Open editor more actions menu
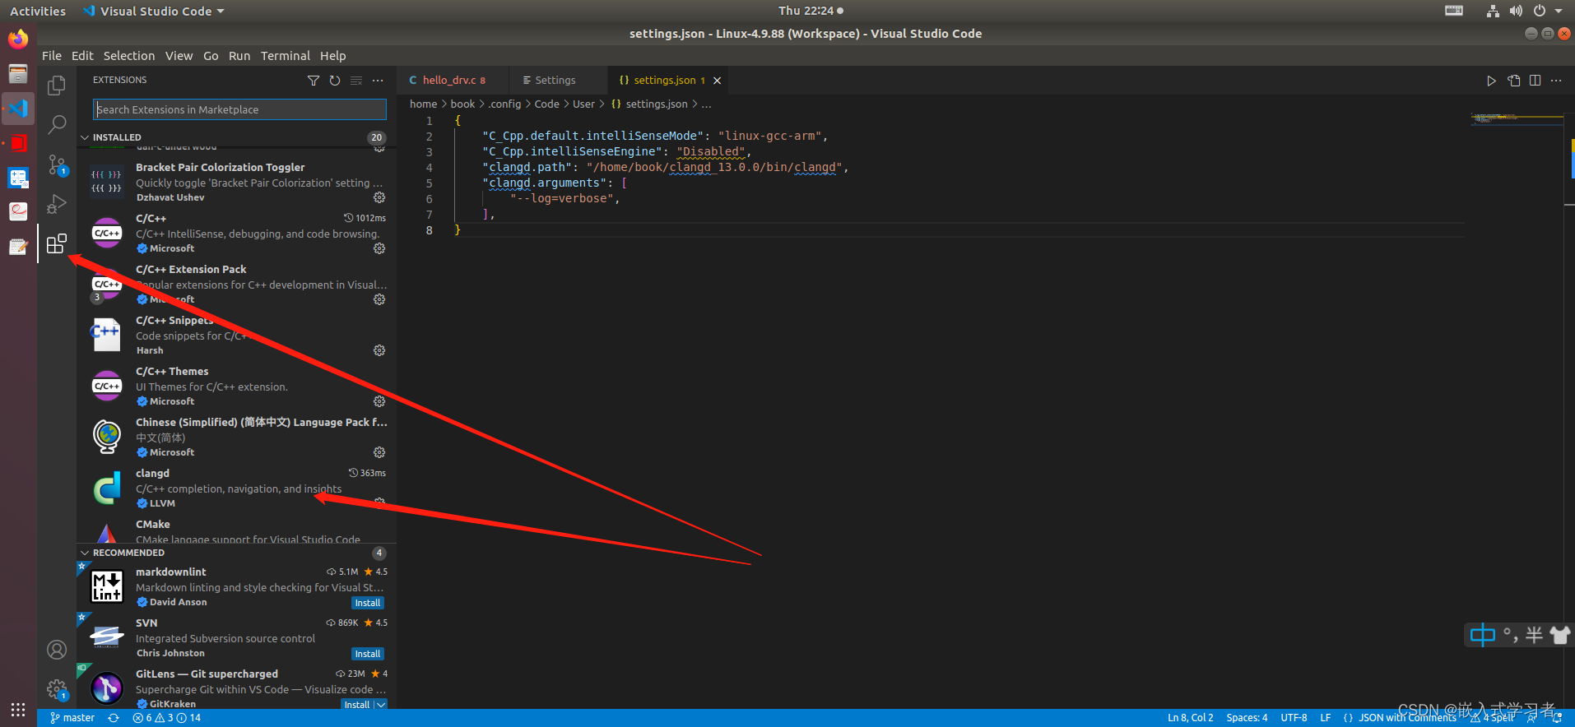 click(x=1556, y=81)
